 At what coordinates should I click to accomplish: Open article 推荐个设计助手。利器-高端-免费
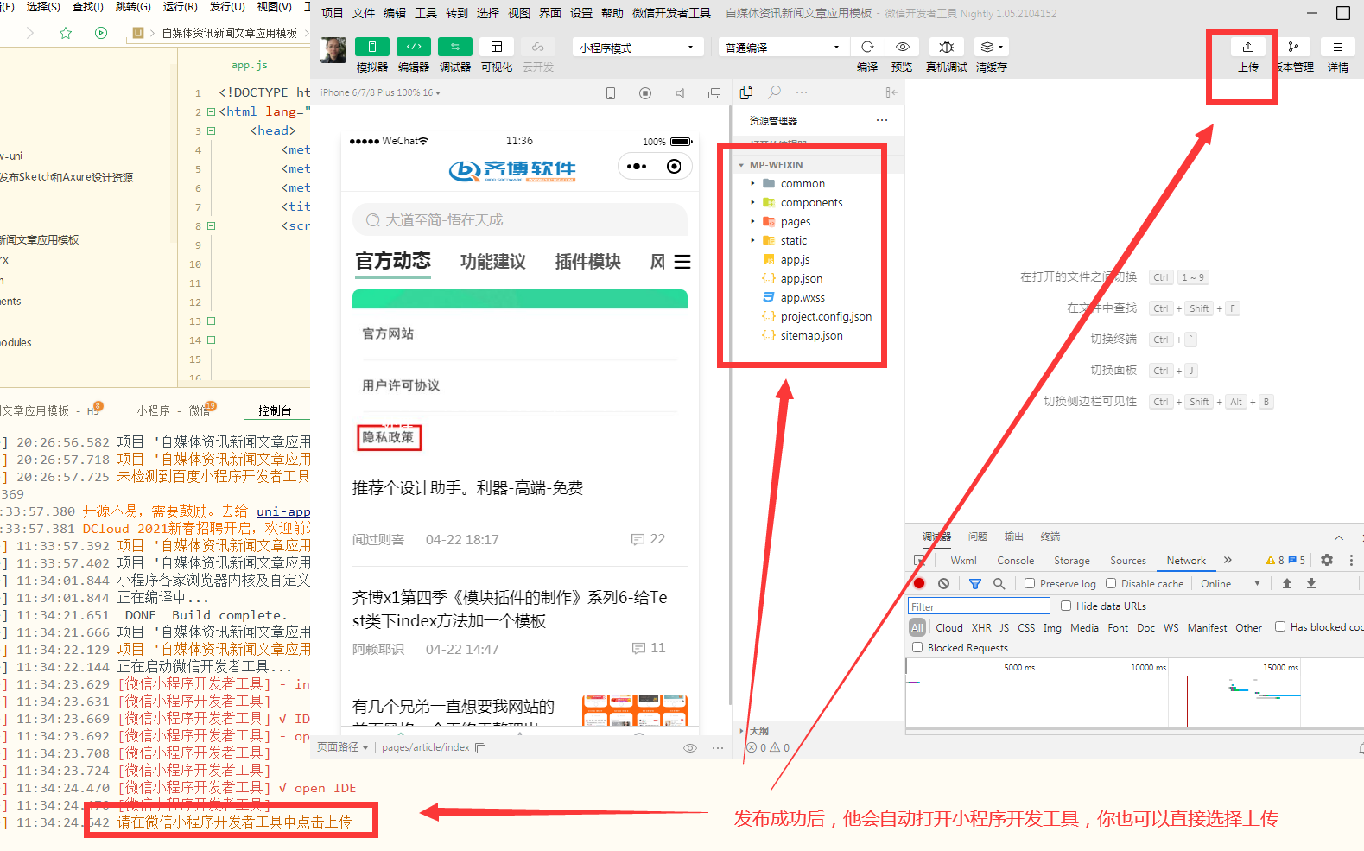click(467, 488)
